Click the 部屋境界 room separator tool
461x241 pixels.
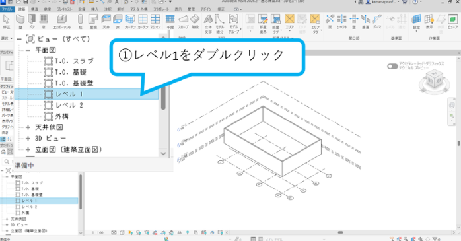tap(263, 24)
